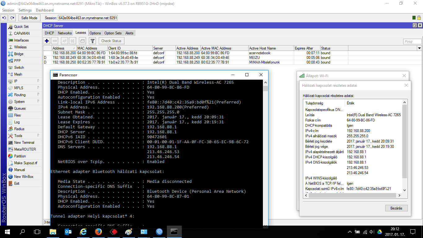423x238 pixels.
Task: Click the blue plus Add lease icon
Action: [47, 41]
